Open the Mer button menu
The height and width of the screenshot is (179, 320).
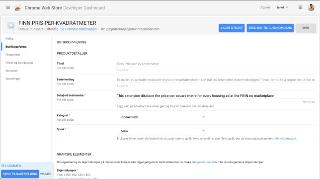pyautogui.click(x=306, y=28)
